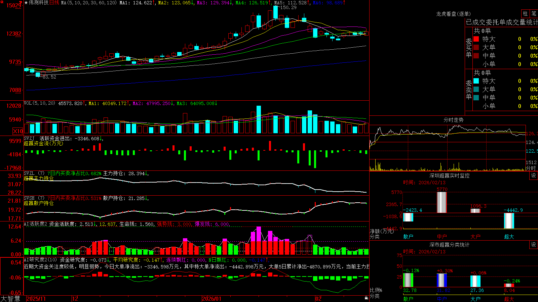Click the 大智慧 logo in bottom-left corner
Screen dimensions: 538x302
[10, 299]
